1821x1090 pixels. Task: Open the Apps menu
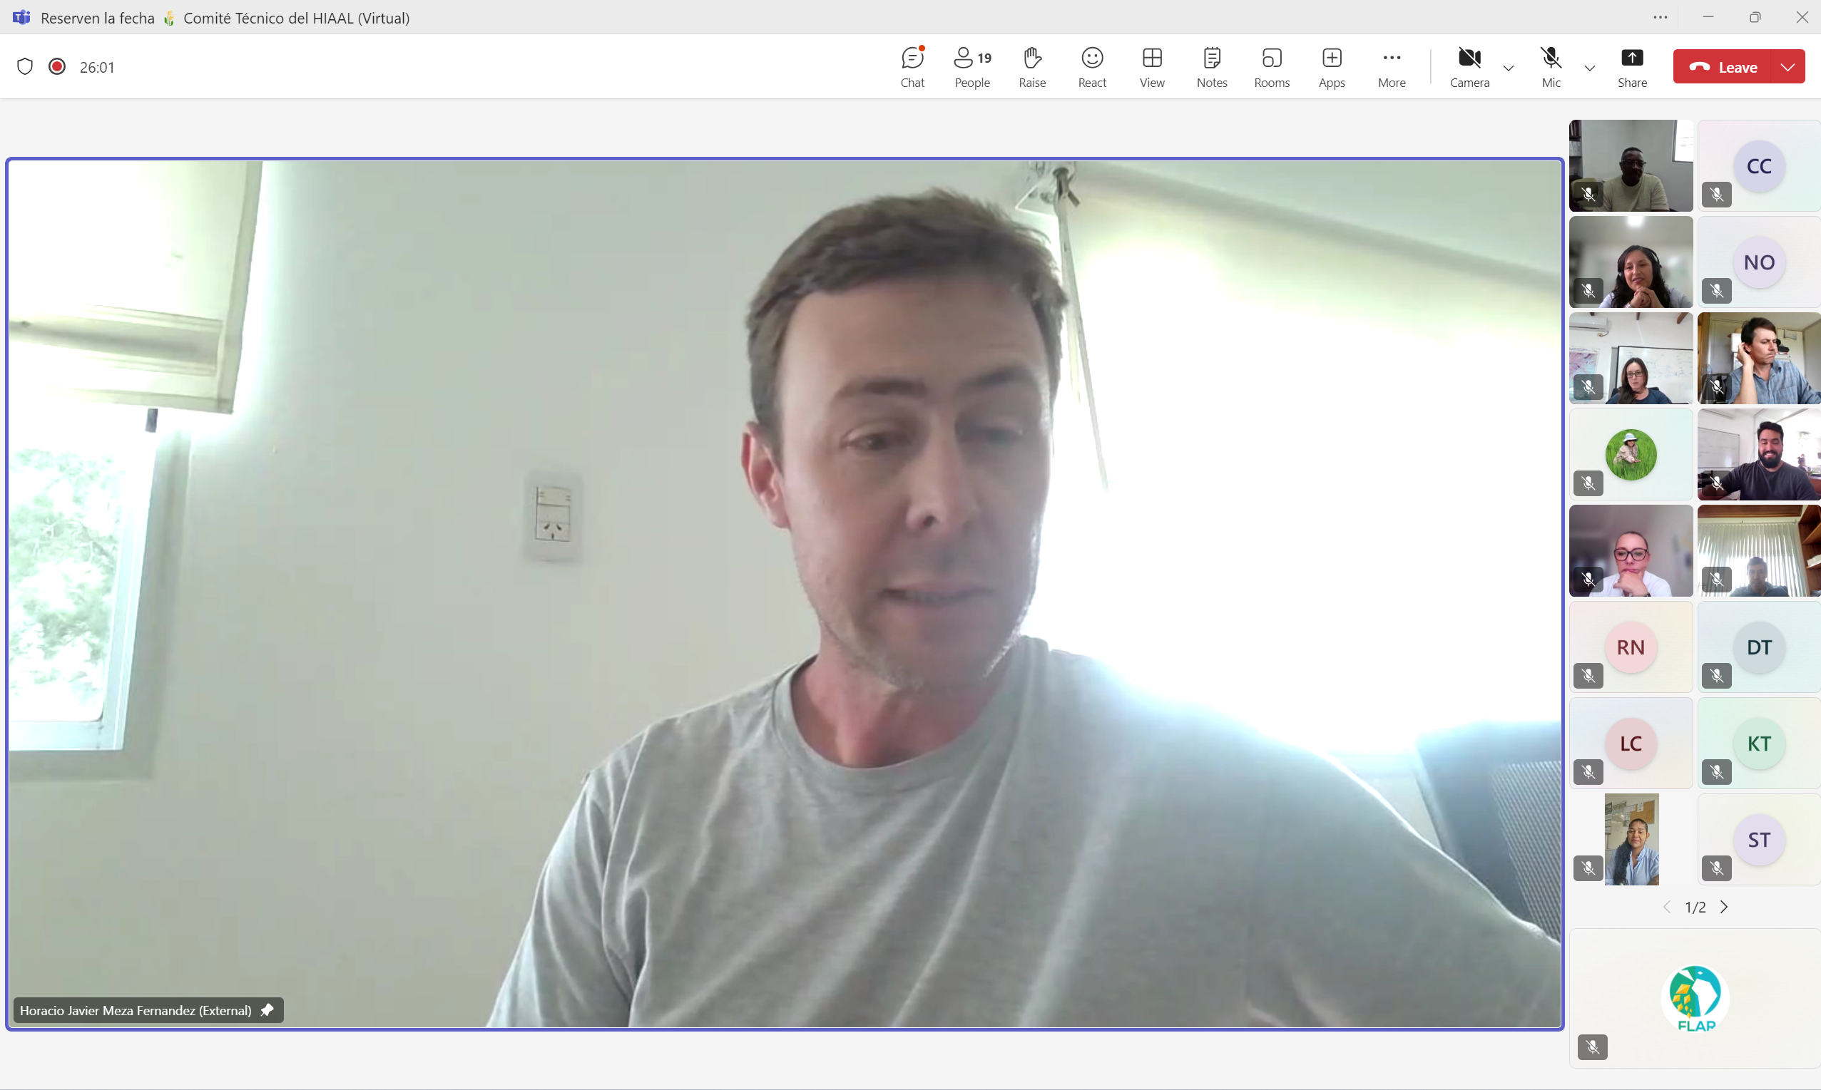(1332, 67)
